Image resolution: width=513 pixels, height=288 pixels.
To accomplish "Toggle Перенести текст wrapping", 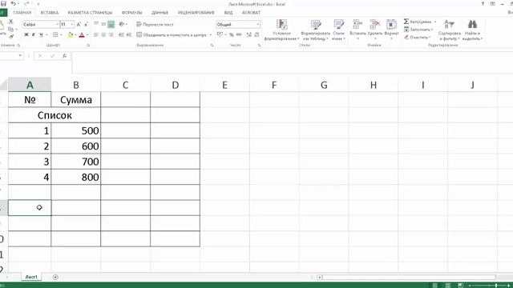I will click(x=155, y=24).
